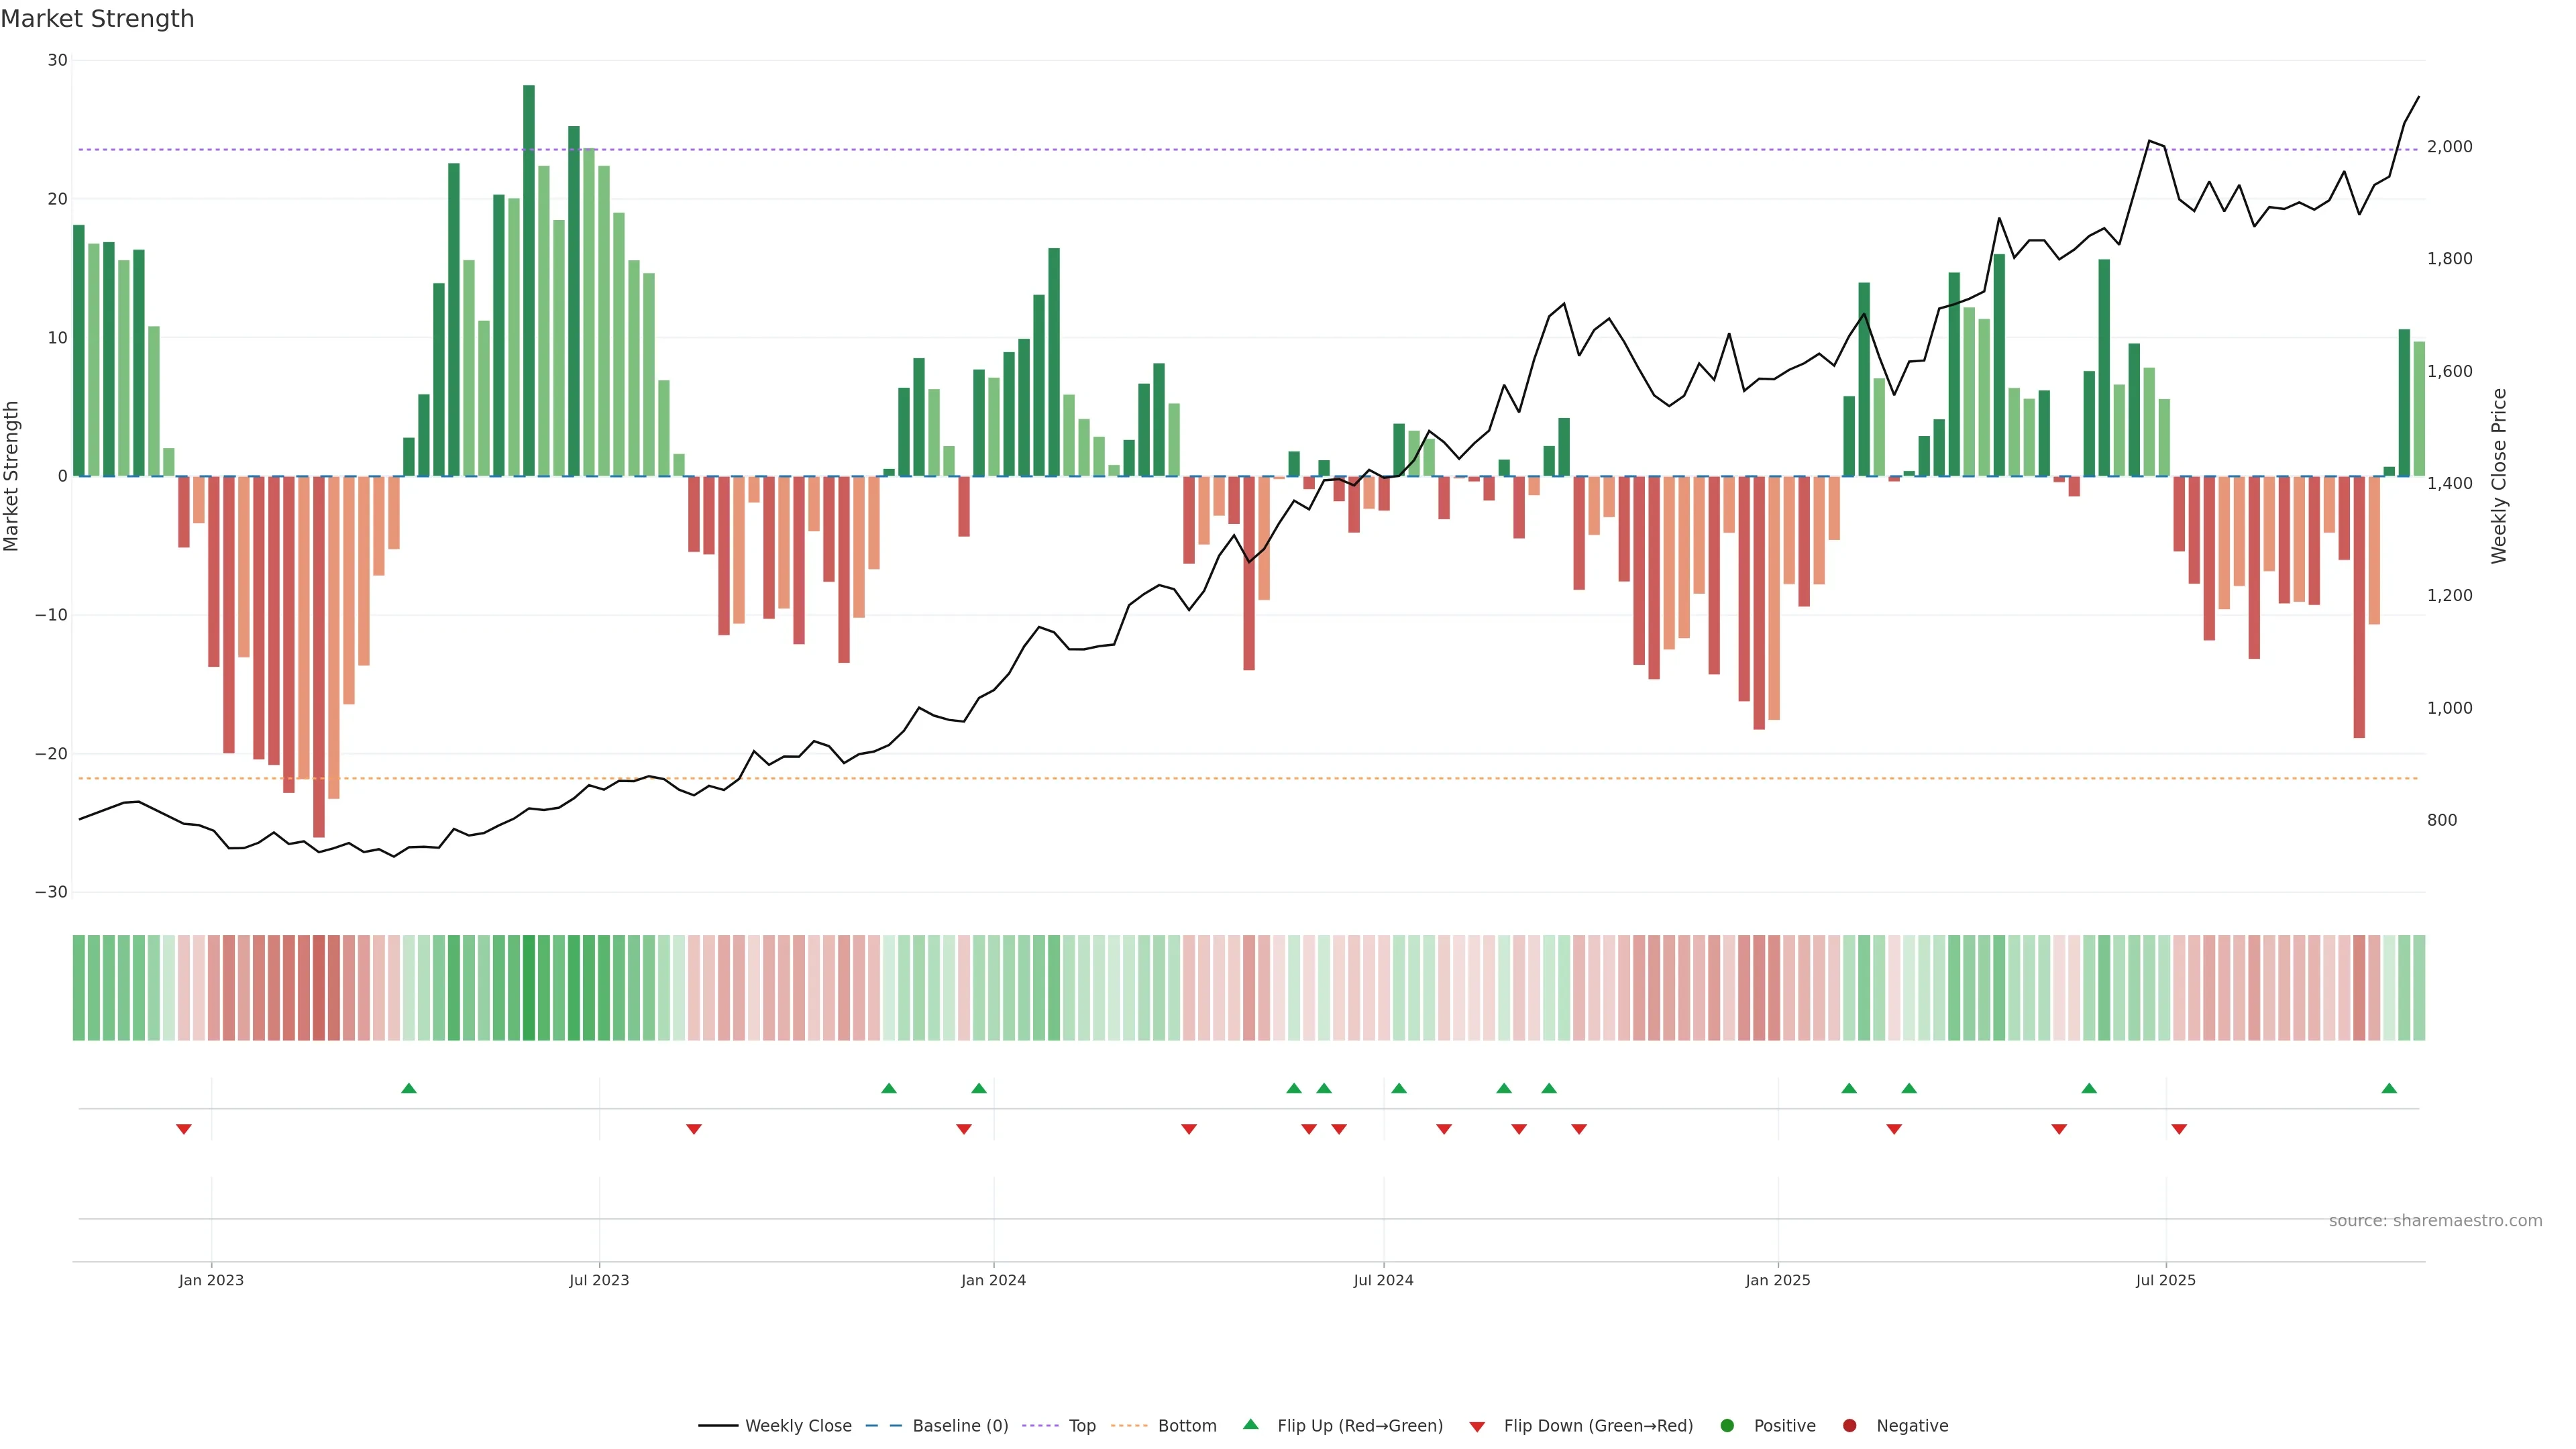
Task: Click the Bottom legend dashed-line icon
Action: click(x=1129, y=1425)
